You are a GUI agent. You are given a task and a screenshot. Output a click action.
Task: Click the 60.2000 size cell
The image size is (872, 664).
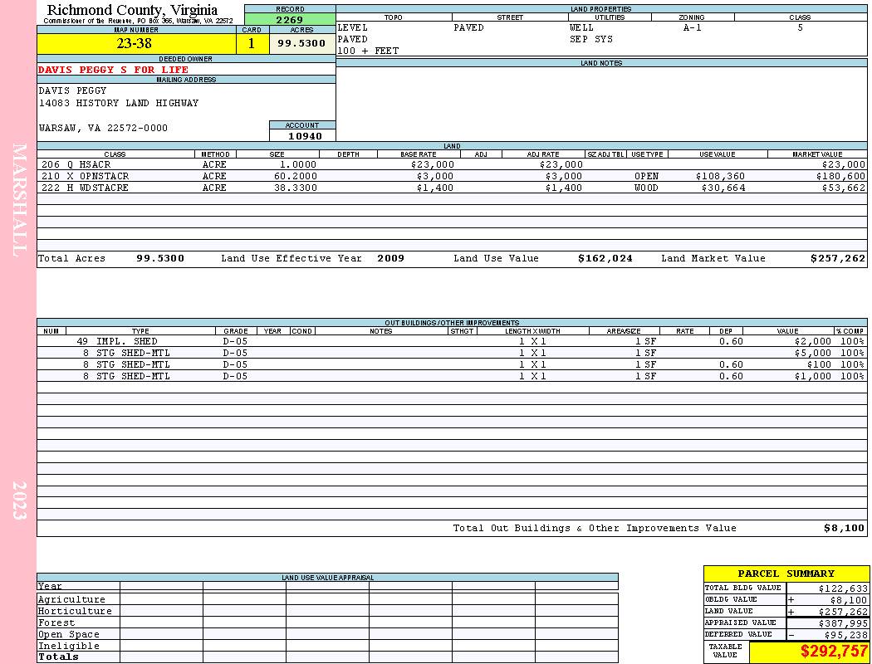296,176
